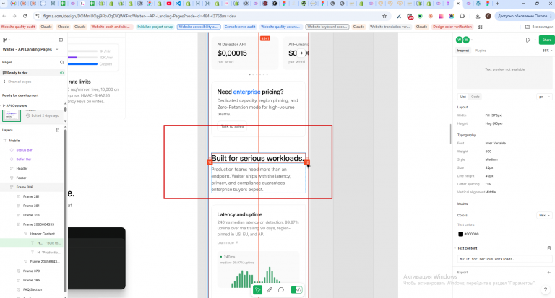555x298 pixels.
Task: Click the layers panel options icon
Action: 57,130
